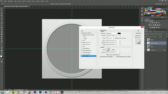168x94 pixels.
Task: Click OK in the Ebenenstil dialog
Action: click(138, 31)
